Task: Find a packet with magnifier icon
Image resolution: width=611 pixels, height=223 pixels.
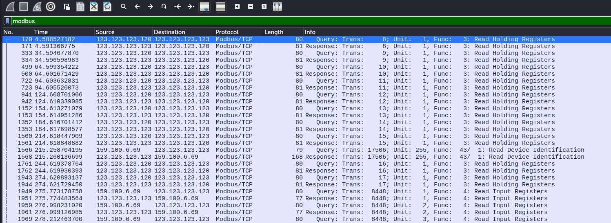Action: (124, 7)
